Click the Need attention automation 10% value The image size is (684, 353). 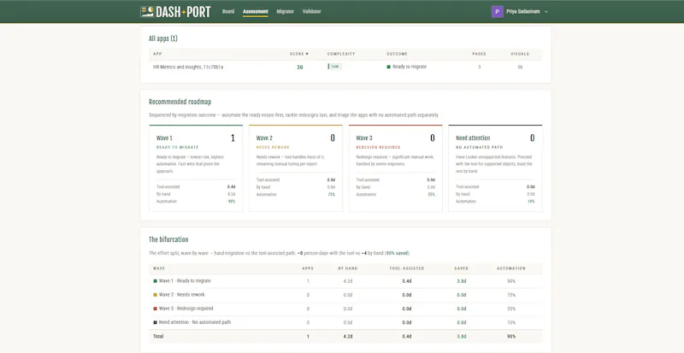(530, 202)
